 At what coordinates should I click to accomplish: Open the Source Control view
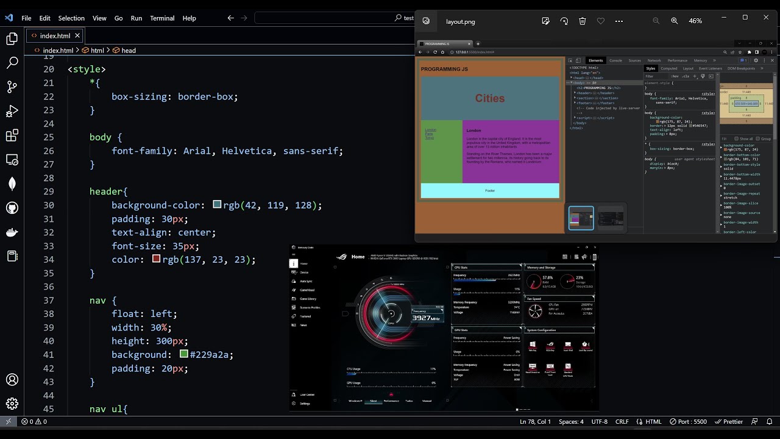point(12,87)
